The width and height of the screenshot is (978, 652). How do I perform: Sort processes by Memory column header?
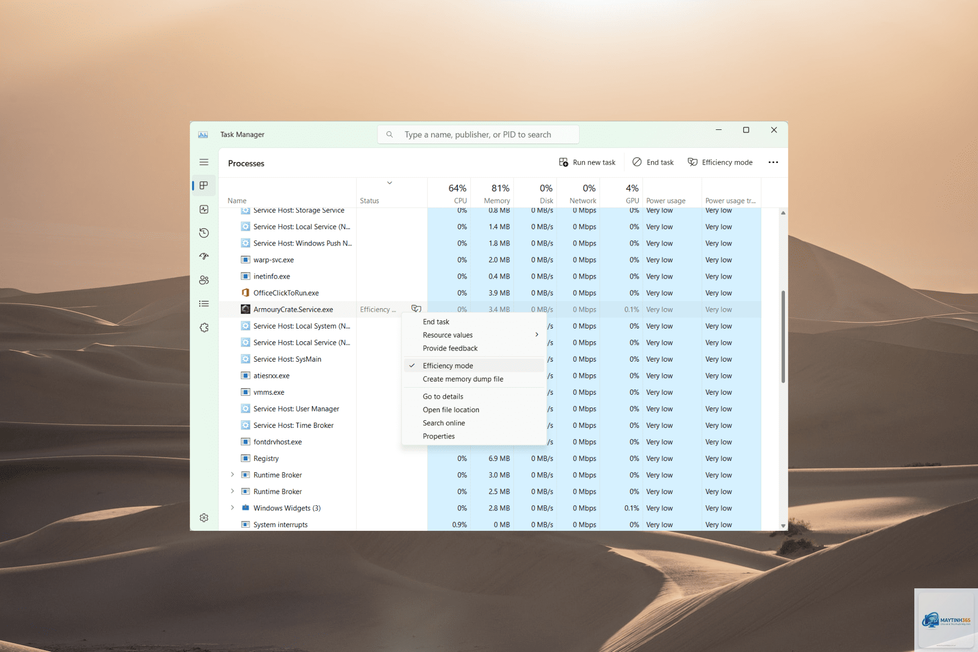[493, 194]
